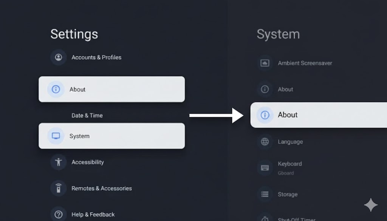Click the Shut-Off Timer clock icon

point(265,218)
